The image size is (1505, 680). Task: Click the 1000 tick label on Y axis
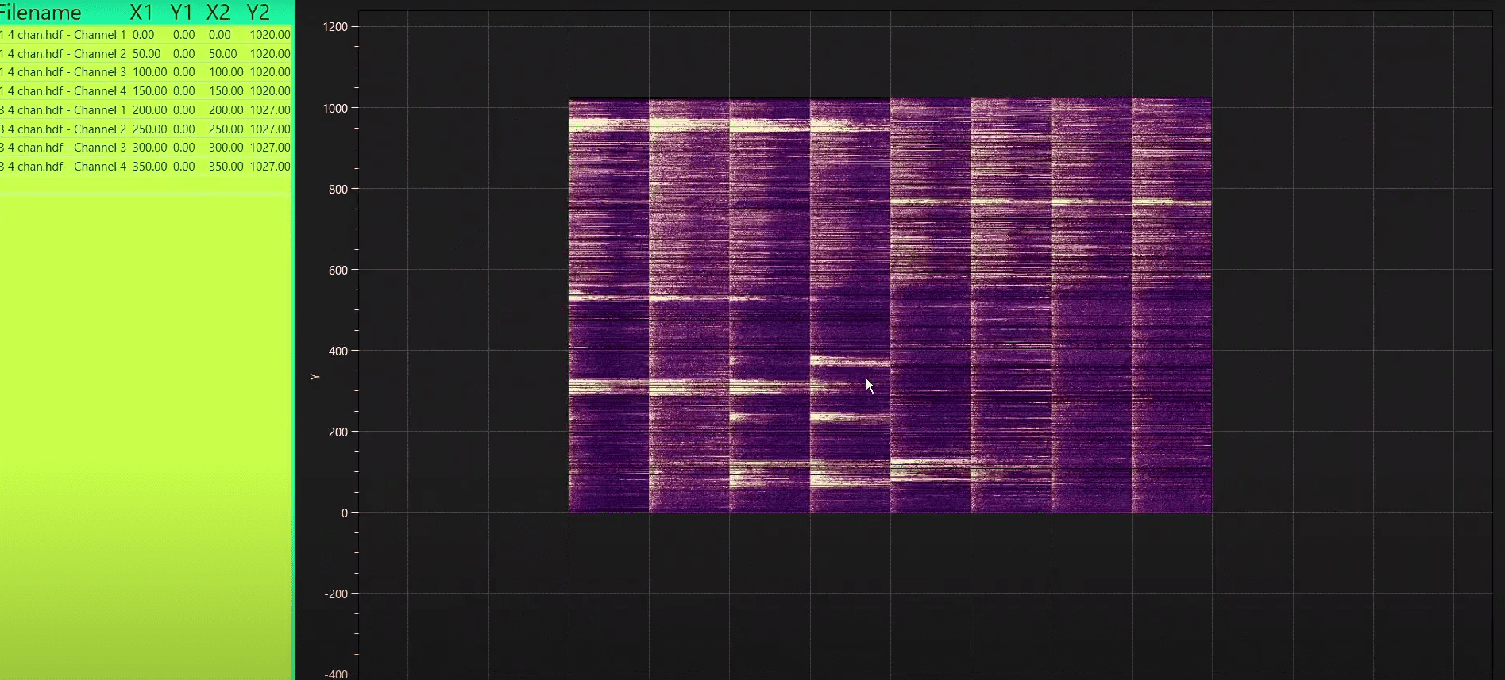(x=335, y=109)
